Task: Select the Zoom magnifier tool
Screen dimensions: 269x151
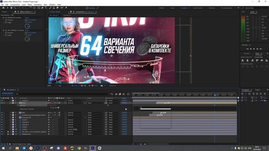Action: 15,8
